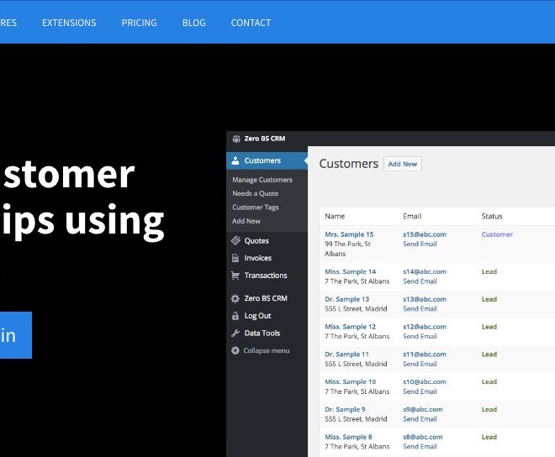Click email s11@abc.com
The image size is (555, 457).
point(425,355)
